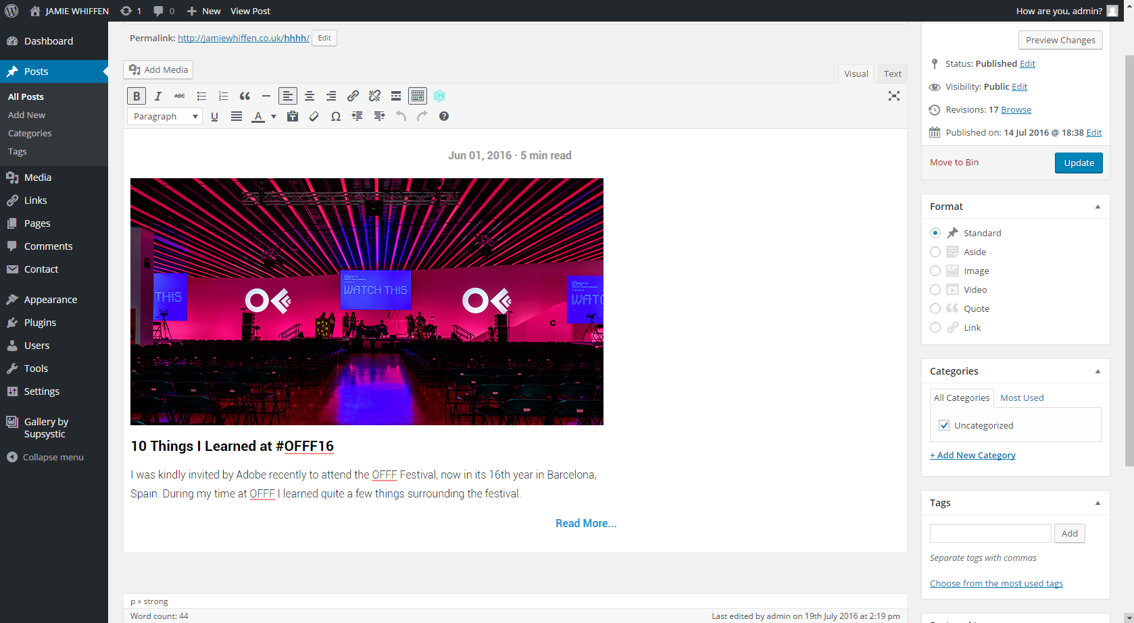Insert the Read More tag
The height and width of the screenshot is (623, 1134).
pyautogui.click(x=396, y=96)
